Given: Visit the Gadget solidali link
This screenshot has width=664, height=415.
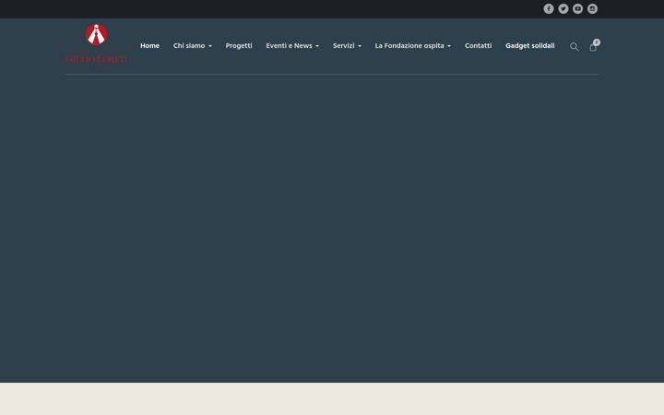Looking at the screenshot, I should [529, 46].
